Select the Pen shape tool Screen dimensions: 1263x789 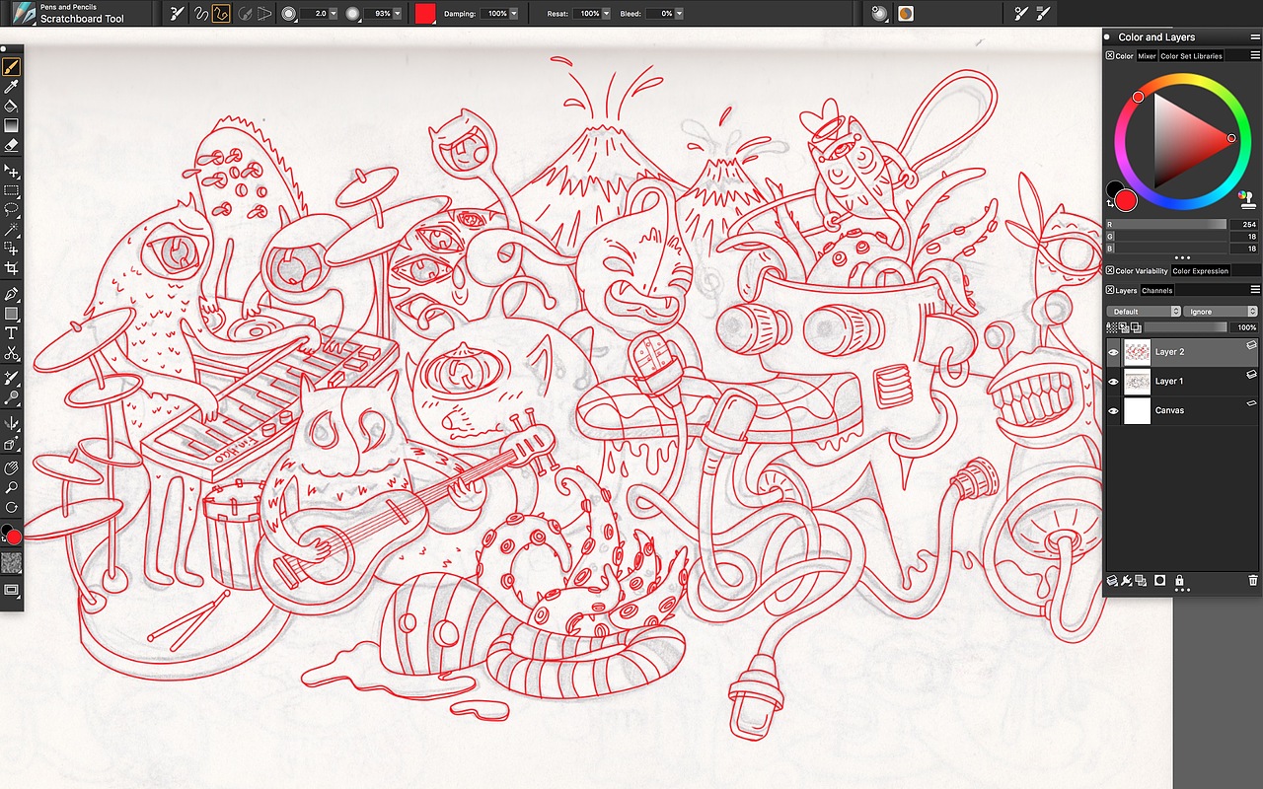[x=12, y=295]
